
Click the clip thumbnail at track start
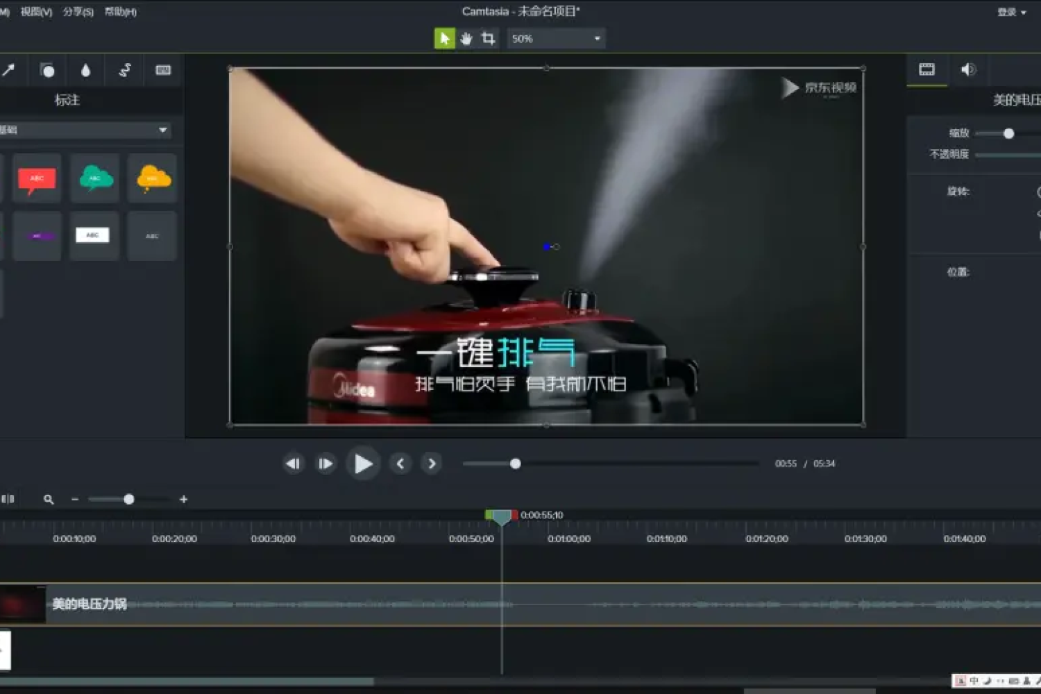click(x=22, y=604)
